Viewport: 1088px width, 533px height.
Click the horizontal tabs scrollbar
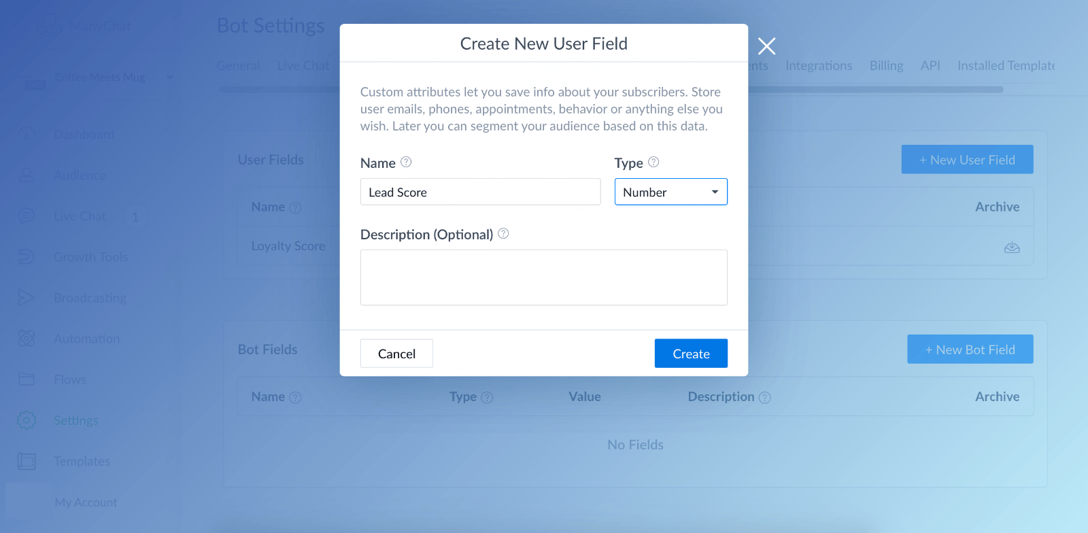[611, 89]
